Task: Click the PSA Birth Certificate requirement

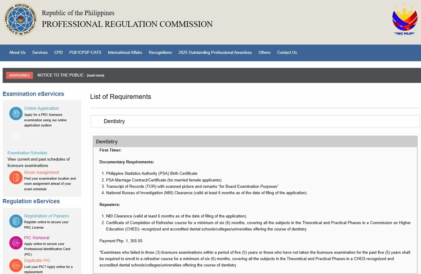Action: click(152, 173)
